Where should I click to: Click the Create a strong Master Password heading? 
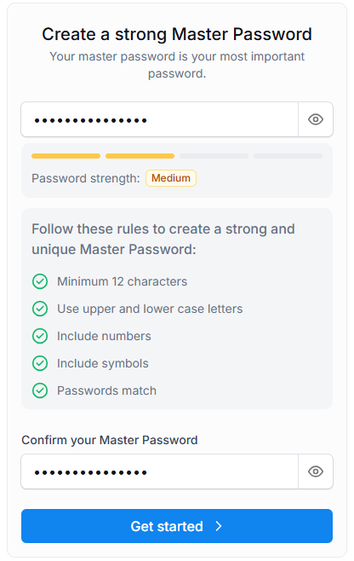click(x=177, y=34)
